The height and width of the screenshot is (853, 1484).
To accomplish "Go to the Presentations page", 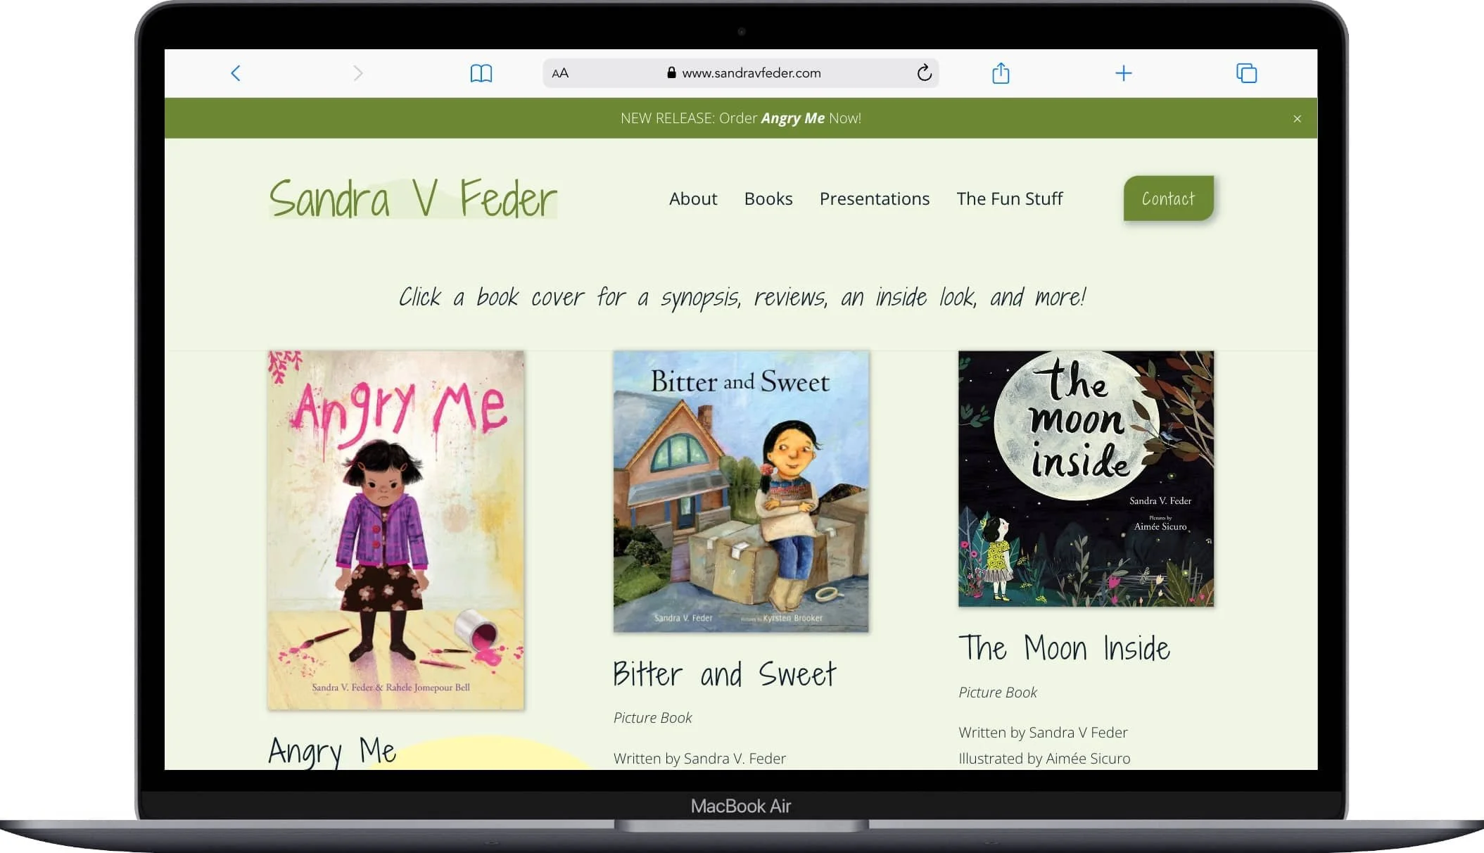I will coord(874,198).
